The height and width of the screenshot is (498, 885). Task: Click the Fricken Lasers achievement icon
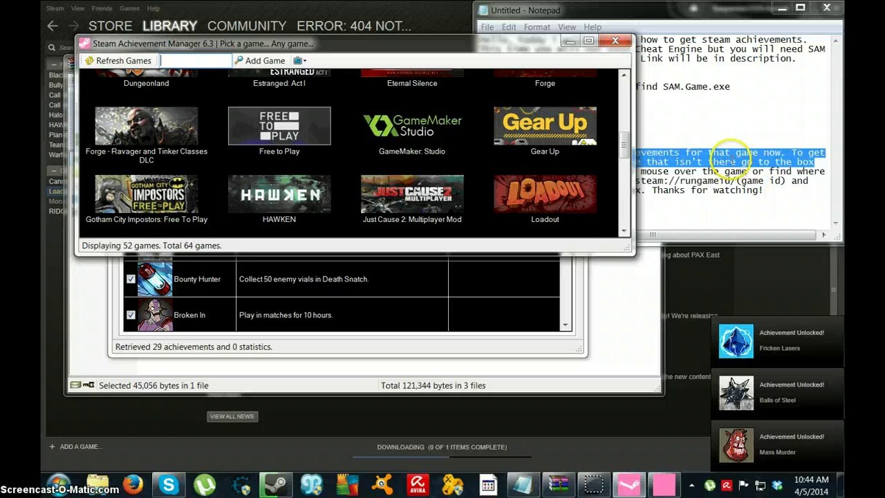pos(736,341)
